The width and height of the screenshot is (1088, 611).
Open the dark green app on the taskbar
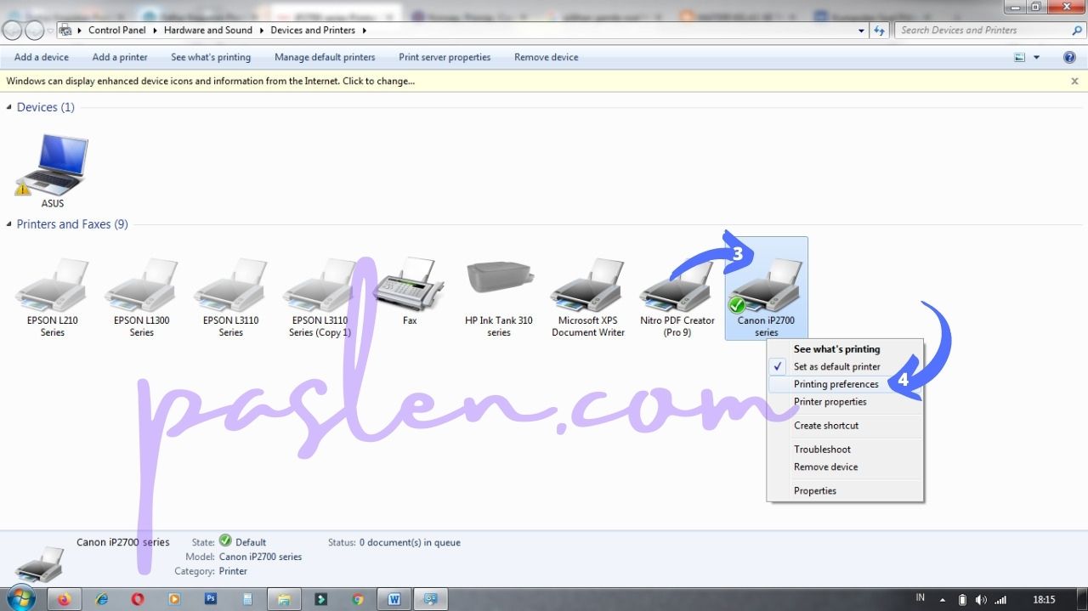(x=321, y=599)
